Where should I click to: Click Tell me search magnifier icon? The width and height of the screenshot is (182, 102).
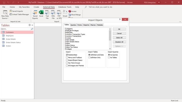(x=86, y=7)
